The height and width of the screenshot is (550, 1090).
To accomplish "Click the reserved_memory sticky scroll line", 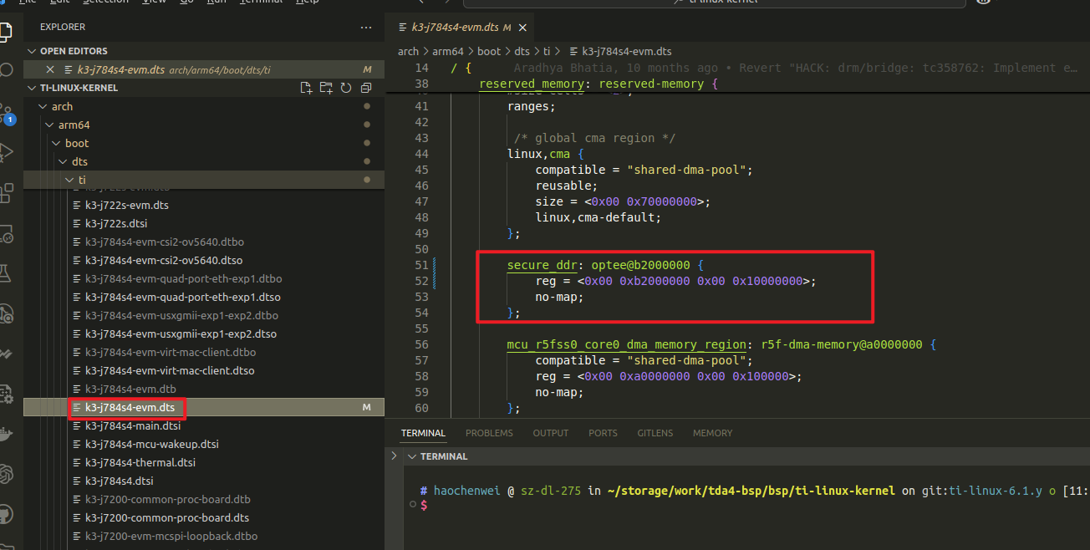I will tap(598, 84).
